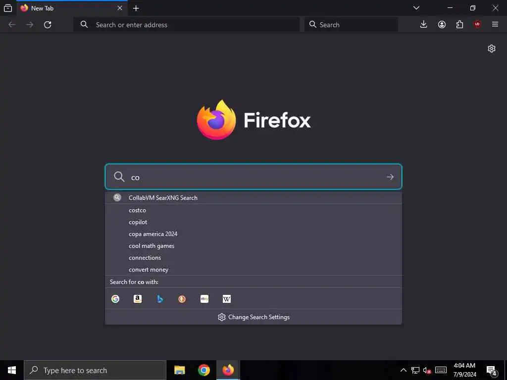507x380 pixels.
Task: Open the uBlock Origin shield icon
Action: 477,25
